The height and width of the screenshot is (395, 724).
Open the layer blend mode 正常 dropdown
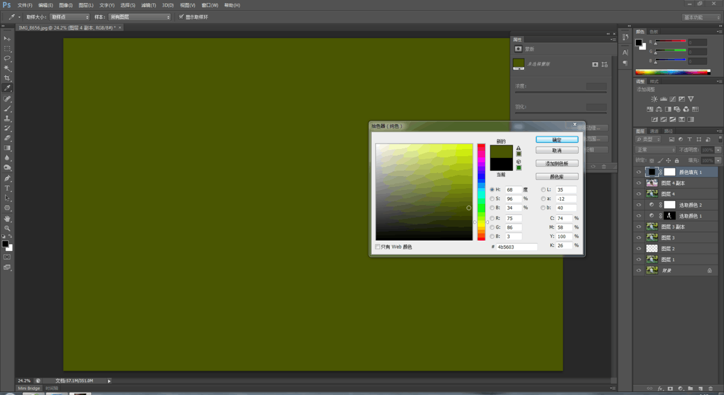click(656, 150)
